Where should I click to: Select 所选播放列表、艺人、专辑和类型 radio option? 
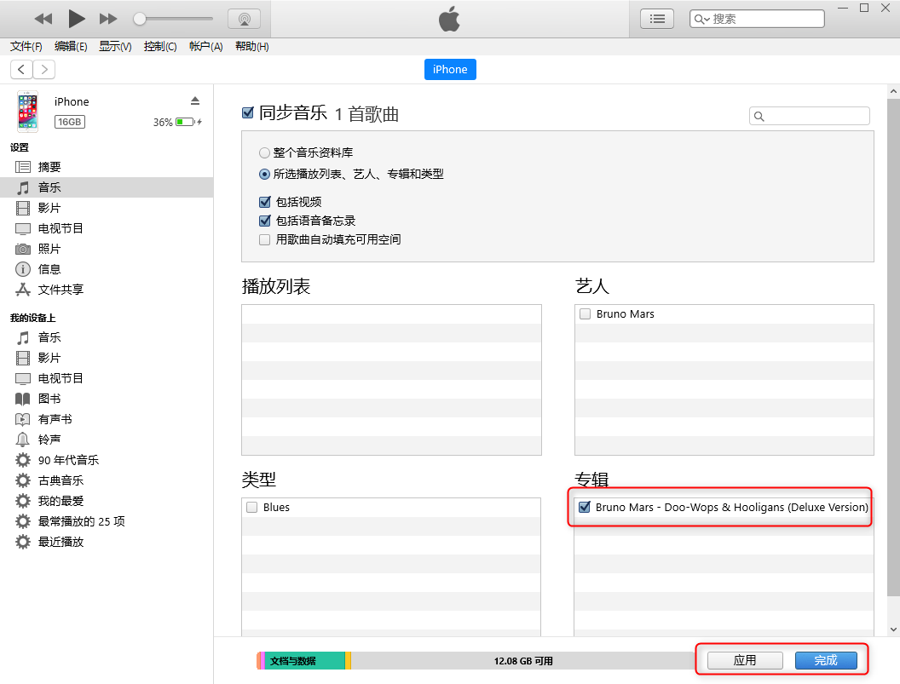pos(264,174)
